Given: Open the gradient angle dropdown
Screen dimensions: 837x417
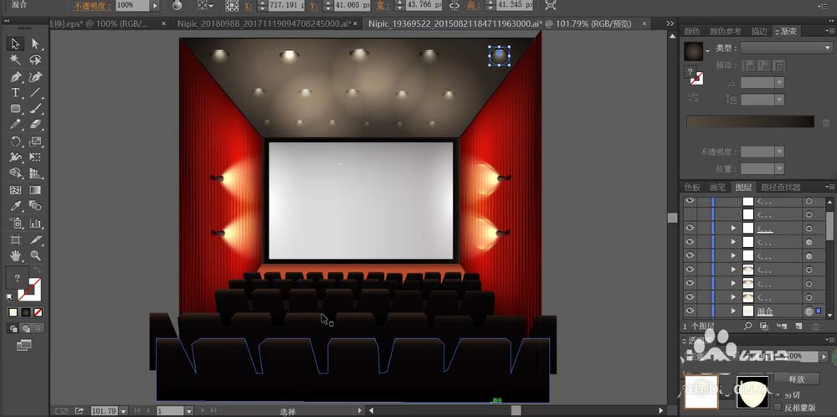Looking at the screenshot, I should pos(779,83).
